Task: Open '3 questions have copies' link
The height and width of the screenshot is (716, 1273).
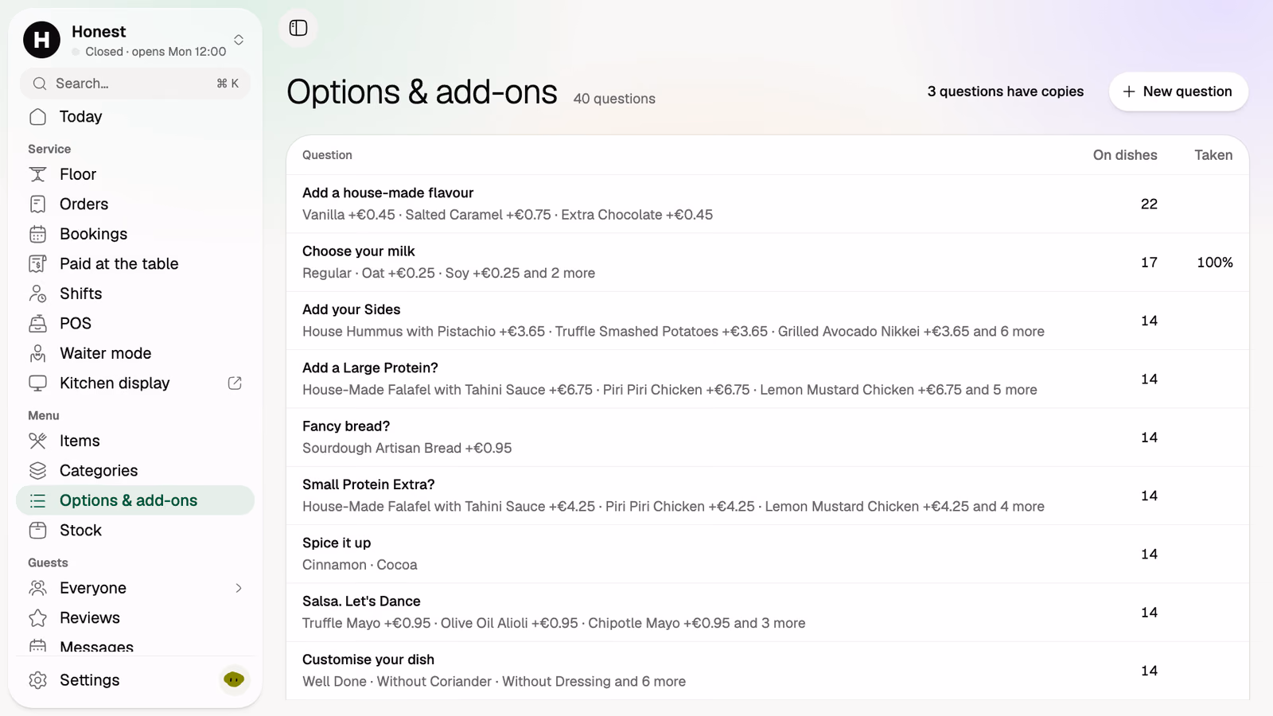Action: click(1005, 91)
